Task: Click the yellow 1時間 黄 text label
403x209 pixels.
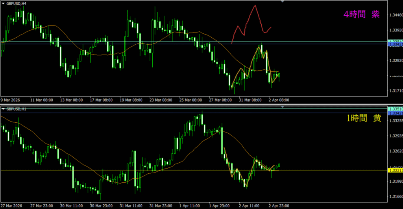Action: click(363, 118)
